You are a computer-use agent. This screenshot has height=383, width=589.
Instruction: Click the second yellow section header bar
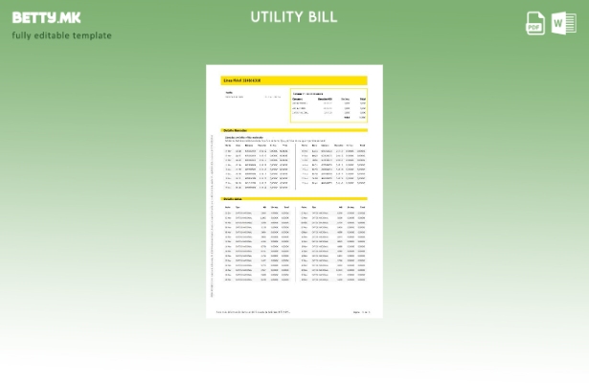click(294, 130)
